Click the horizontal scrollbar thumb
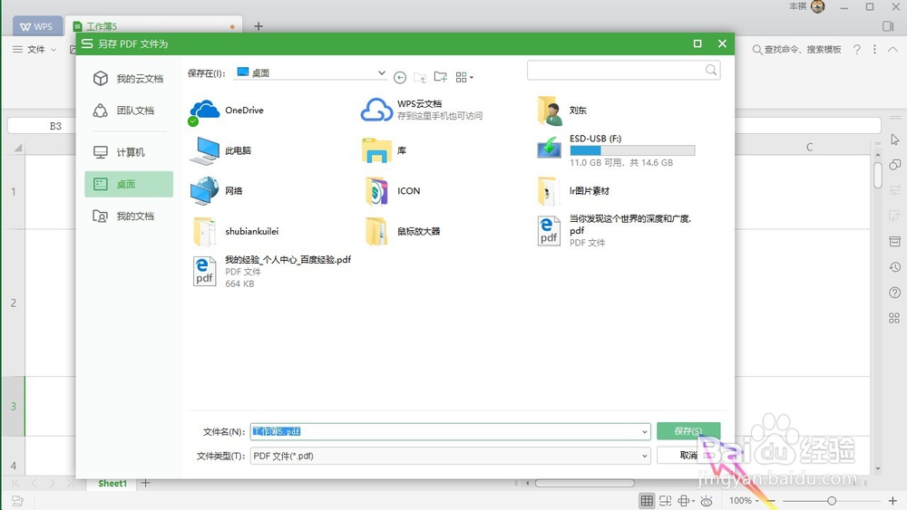The image size is (907, 510). (584, 483)
